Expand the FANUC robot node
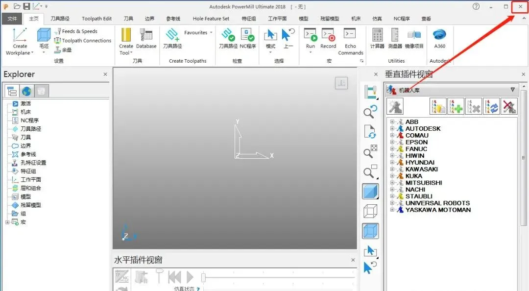The width and height of the screenshot is (529, 291). tap(392, 149)
